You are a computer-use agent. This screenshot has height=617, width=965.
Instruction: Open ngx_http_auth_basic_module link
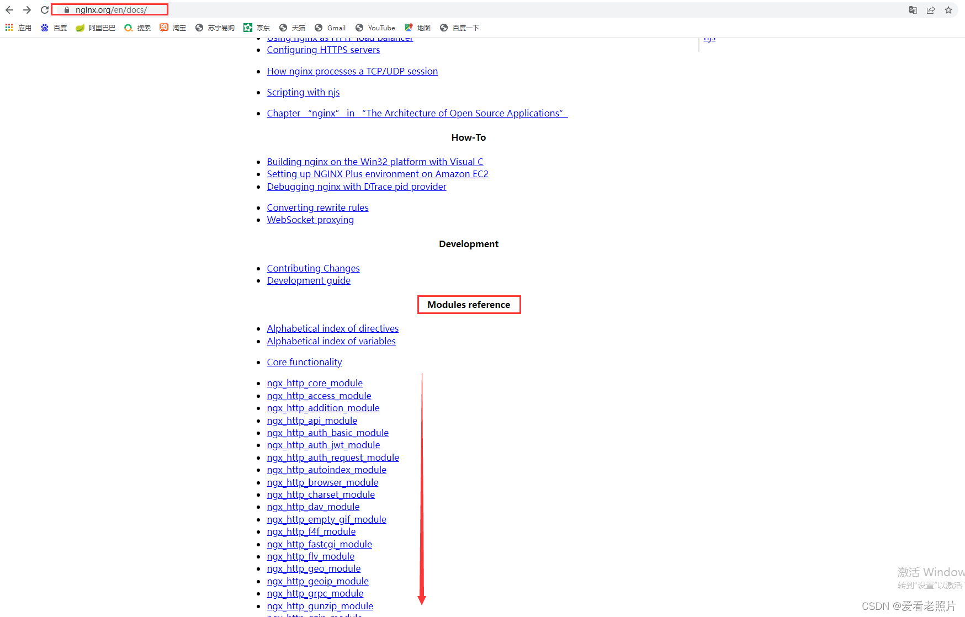[x=327, y=433]
